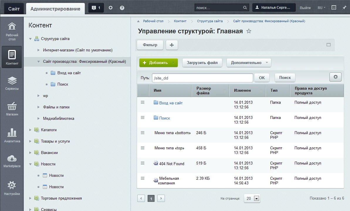Go to Структура сайта breadcrumb

[x=210, y=21]
